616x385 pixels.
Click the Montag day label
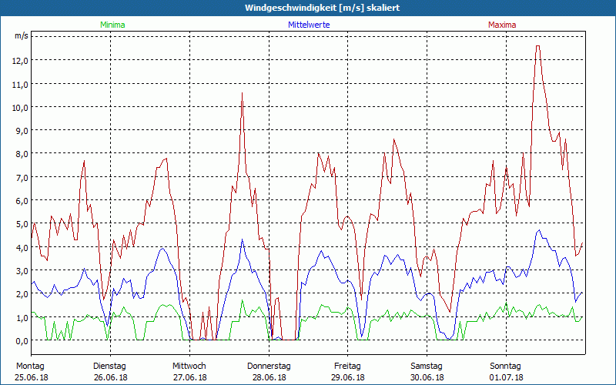[x=30, y=367]
